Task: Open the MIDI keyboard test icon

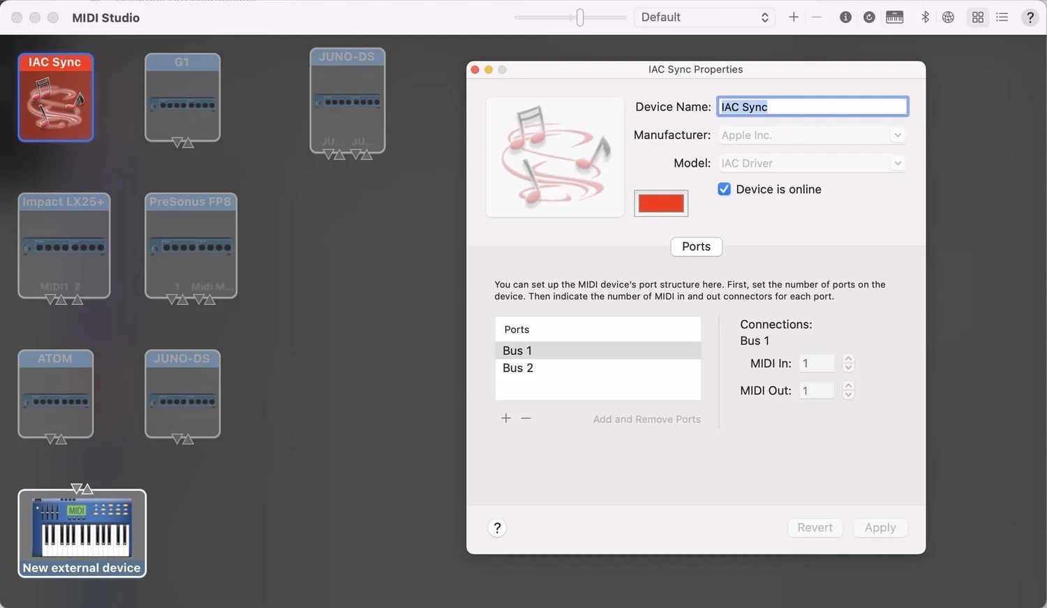Action: tap(894, 17)
